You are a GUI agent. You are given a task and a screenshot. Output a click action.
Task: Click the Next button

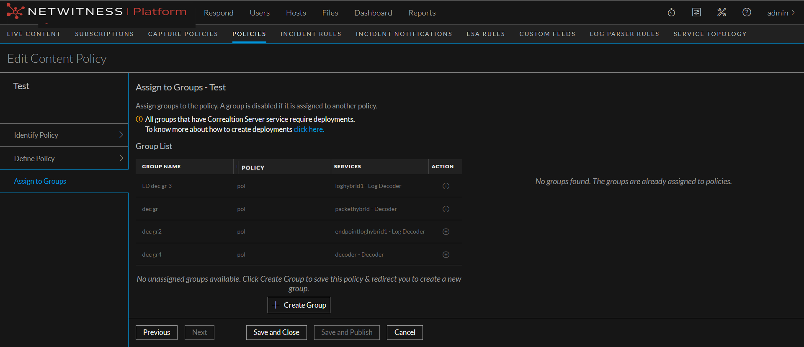(199, 332)
